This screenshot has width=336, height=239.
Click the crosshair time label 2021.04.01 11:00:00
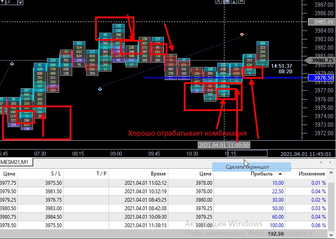pyautogui.click(x=224, y=145)
